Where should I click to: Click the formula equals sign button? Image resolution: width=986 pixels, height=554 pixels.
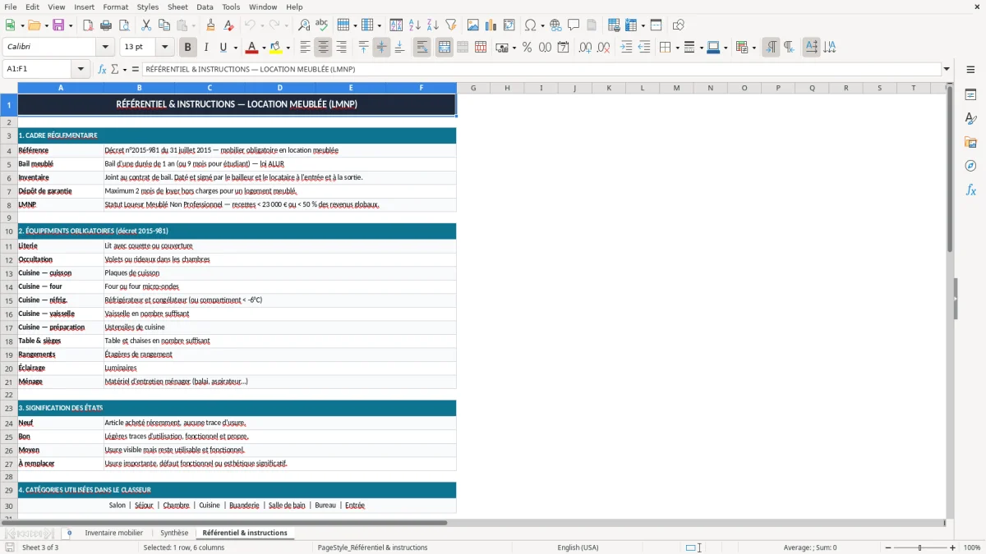click(x=136, y=69)
